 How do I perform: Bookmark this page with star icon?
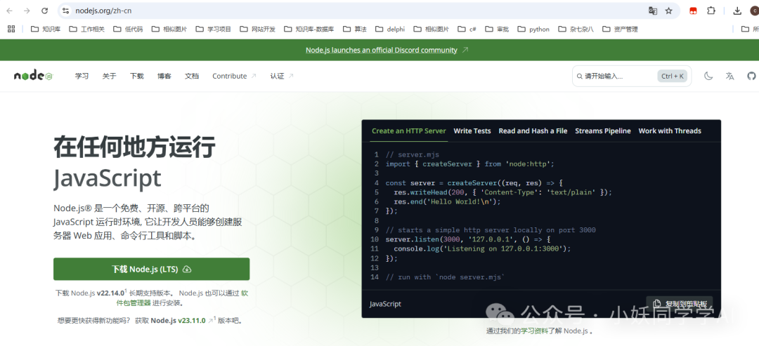pyautogui.click(x=668, y=11)
